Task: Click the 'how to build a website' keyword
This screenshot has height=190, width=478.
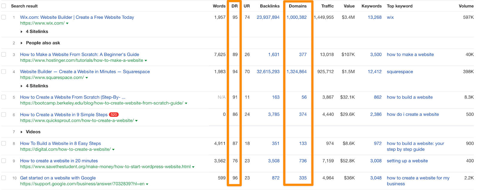Action: pyautogui.click(x=410, y=97)
